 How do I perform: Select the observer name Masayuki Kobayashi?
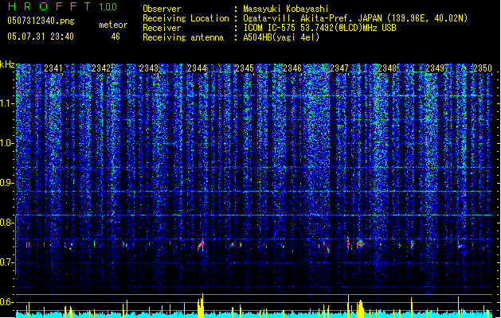285,9
